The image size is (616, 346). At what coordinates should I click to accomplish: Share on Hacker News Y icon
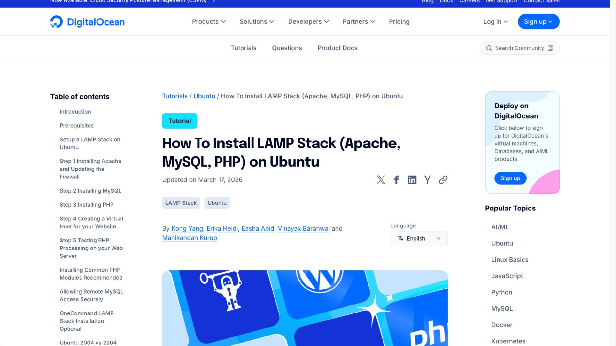click(427, 180)
